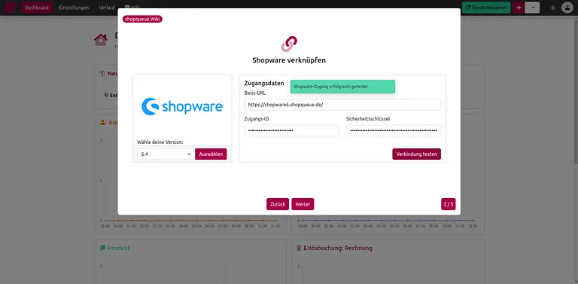Click the chain link icon above the title

click(289, 44)
